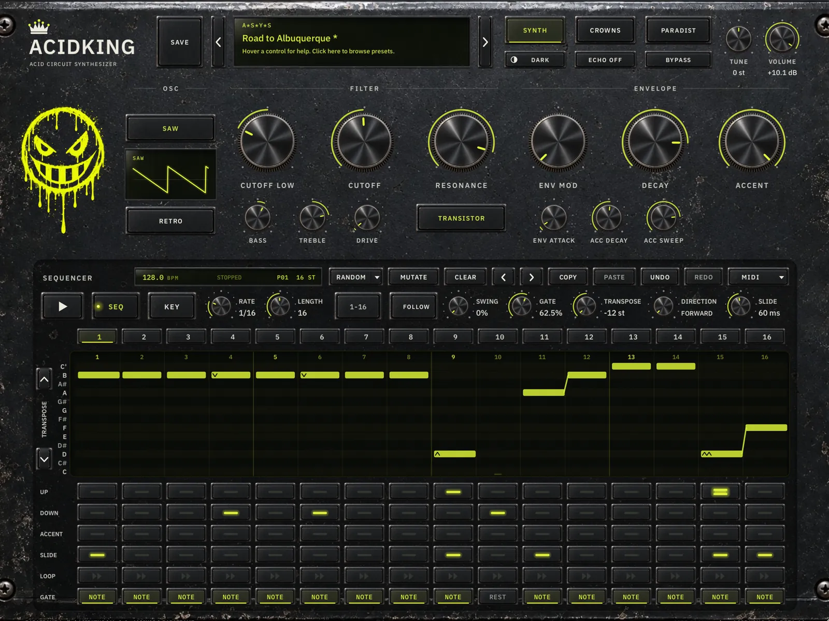
Task: Clear the sequencer pattern
Action: click(x=465, y=277)
